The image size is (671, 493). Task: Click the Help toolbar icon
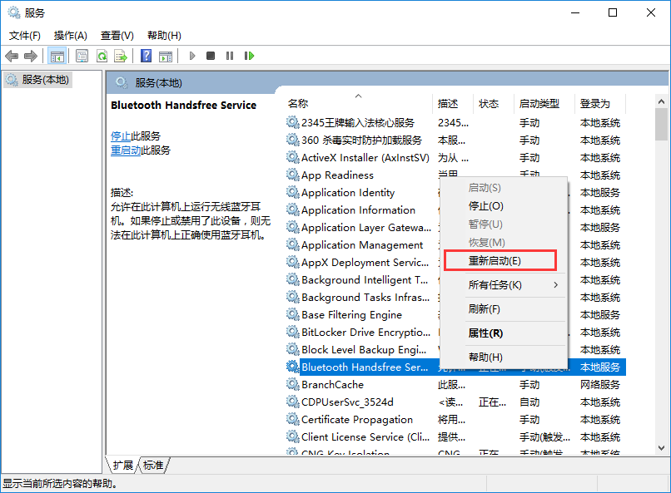point(145,56)
